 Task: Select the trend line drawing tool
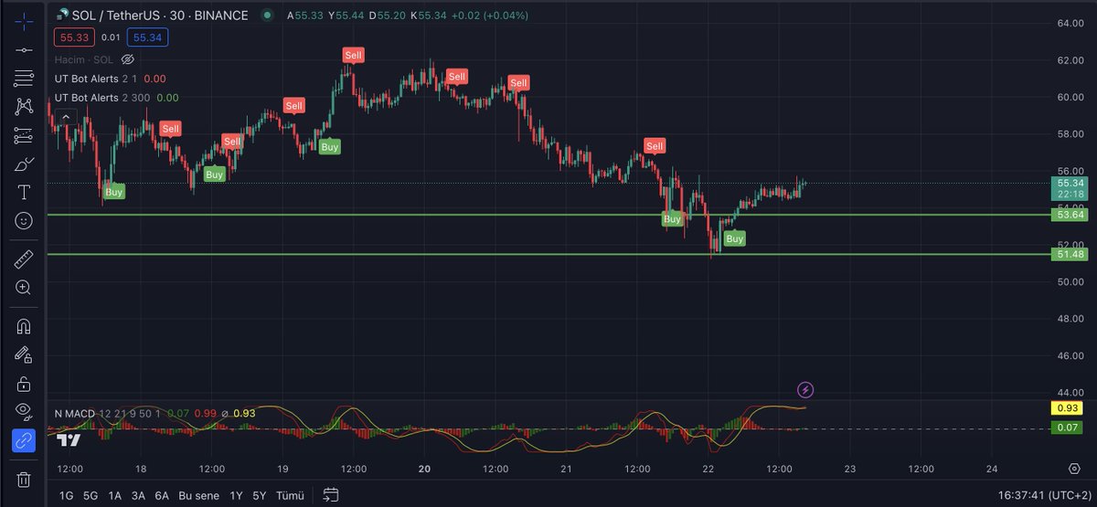tap(24, 49)
